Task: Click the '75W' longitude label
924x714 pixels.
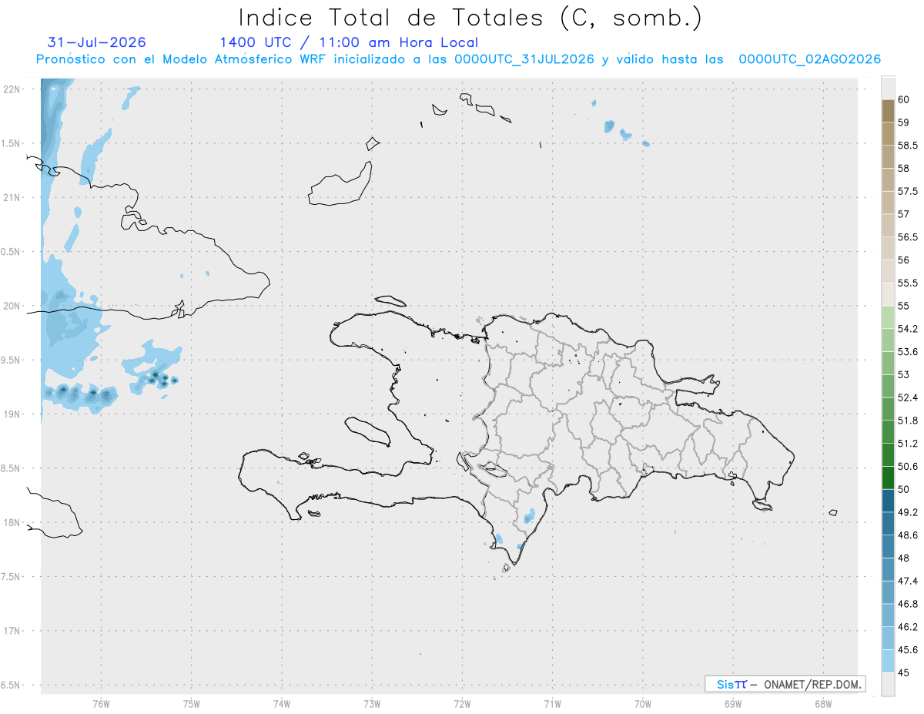Action: click(191, 703)
